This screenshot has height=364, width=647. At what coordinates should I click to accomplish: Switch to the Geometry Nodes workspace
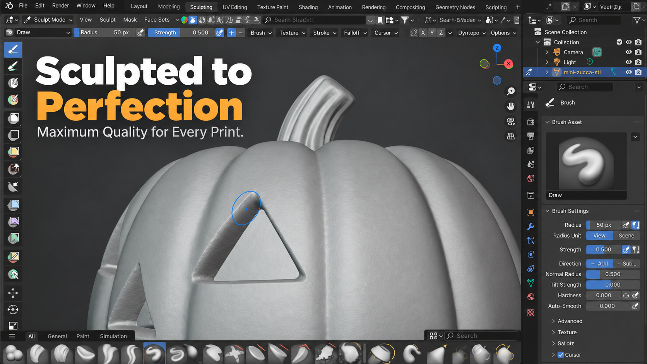455,7
